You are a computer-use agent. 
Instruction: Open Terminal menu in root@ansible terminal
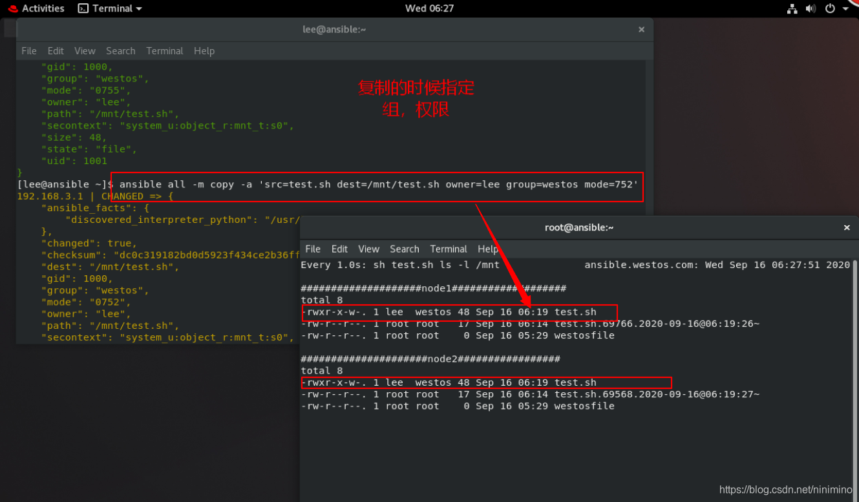[x=449, y=249]
